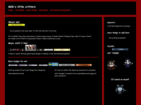This screenshot has width=141, height=105.
Task: Click the Milk's little critters title
Action: (22, 7)
